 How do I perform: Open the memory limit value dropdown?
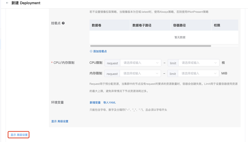click(x=198, y=74)
